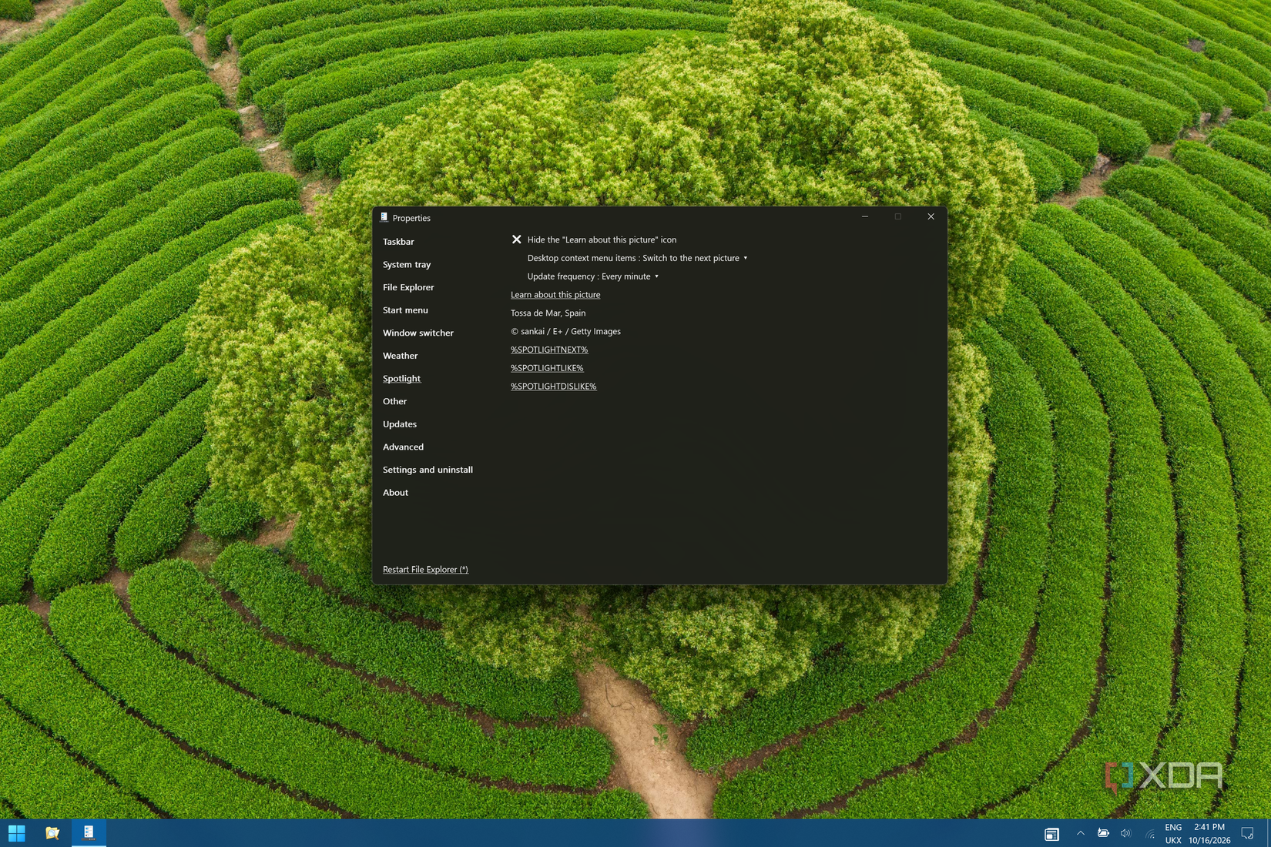The height and width of the screenshot is (847, 1271).
Task: Open the System tray section
Action: (x=407, y=264)
